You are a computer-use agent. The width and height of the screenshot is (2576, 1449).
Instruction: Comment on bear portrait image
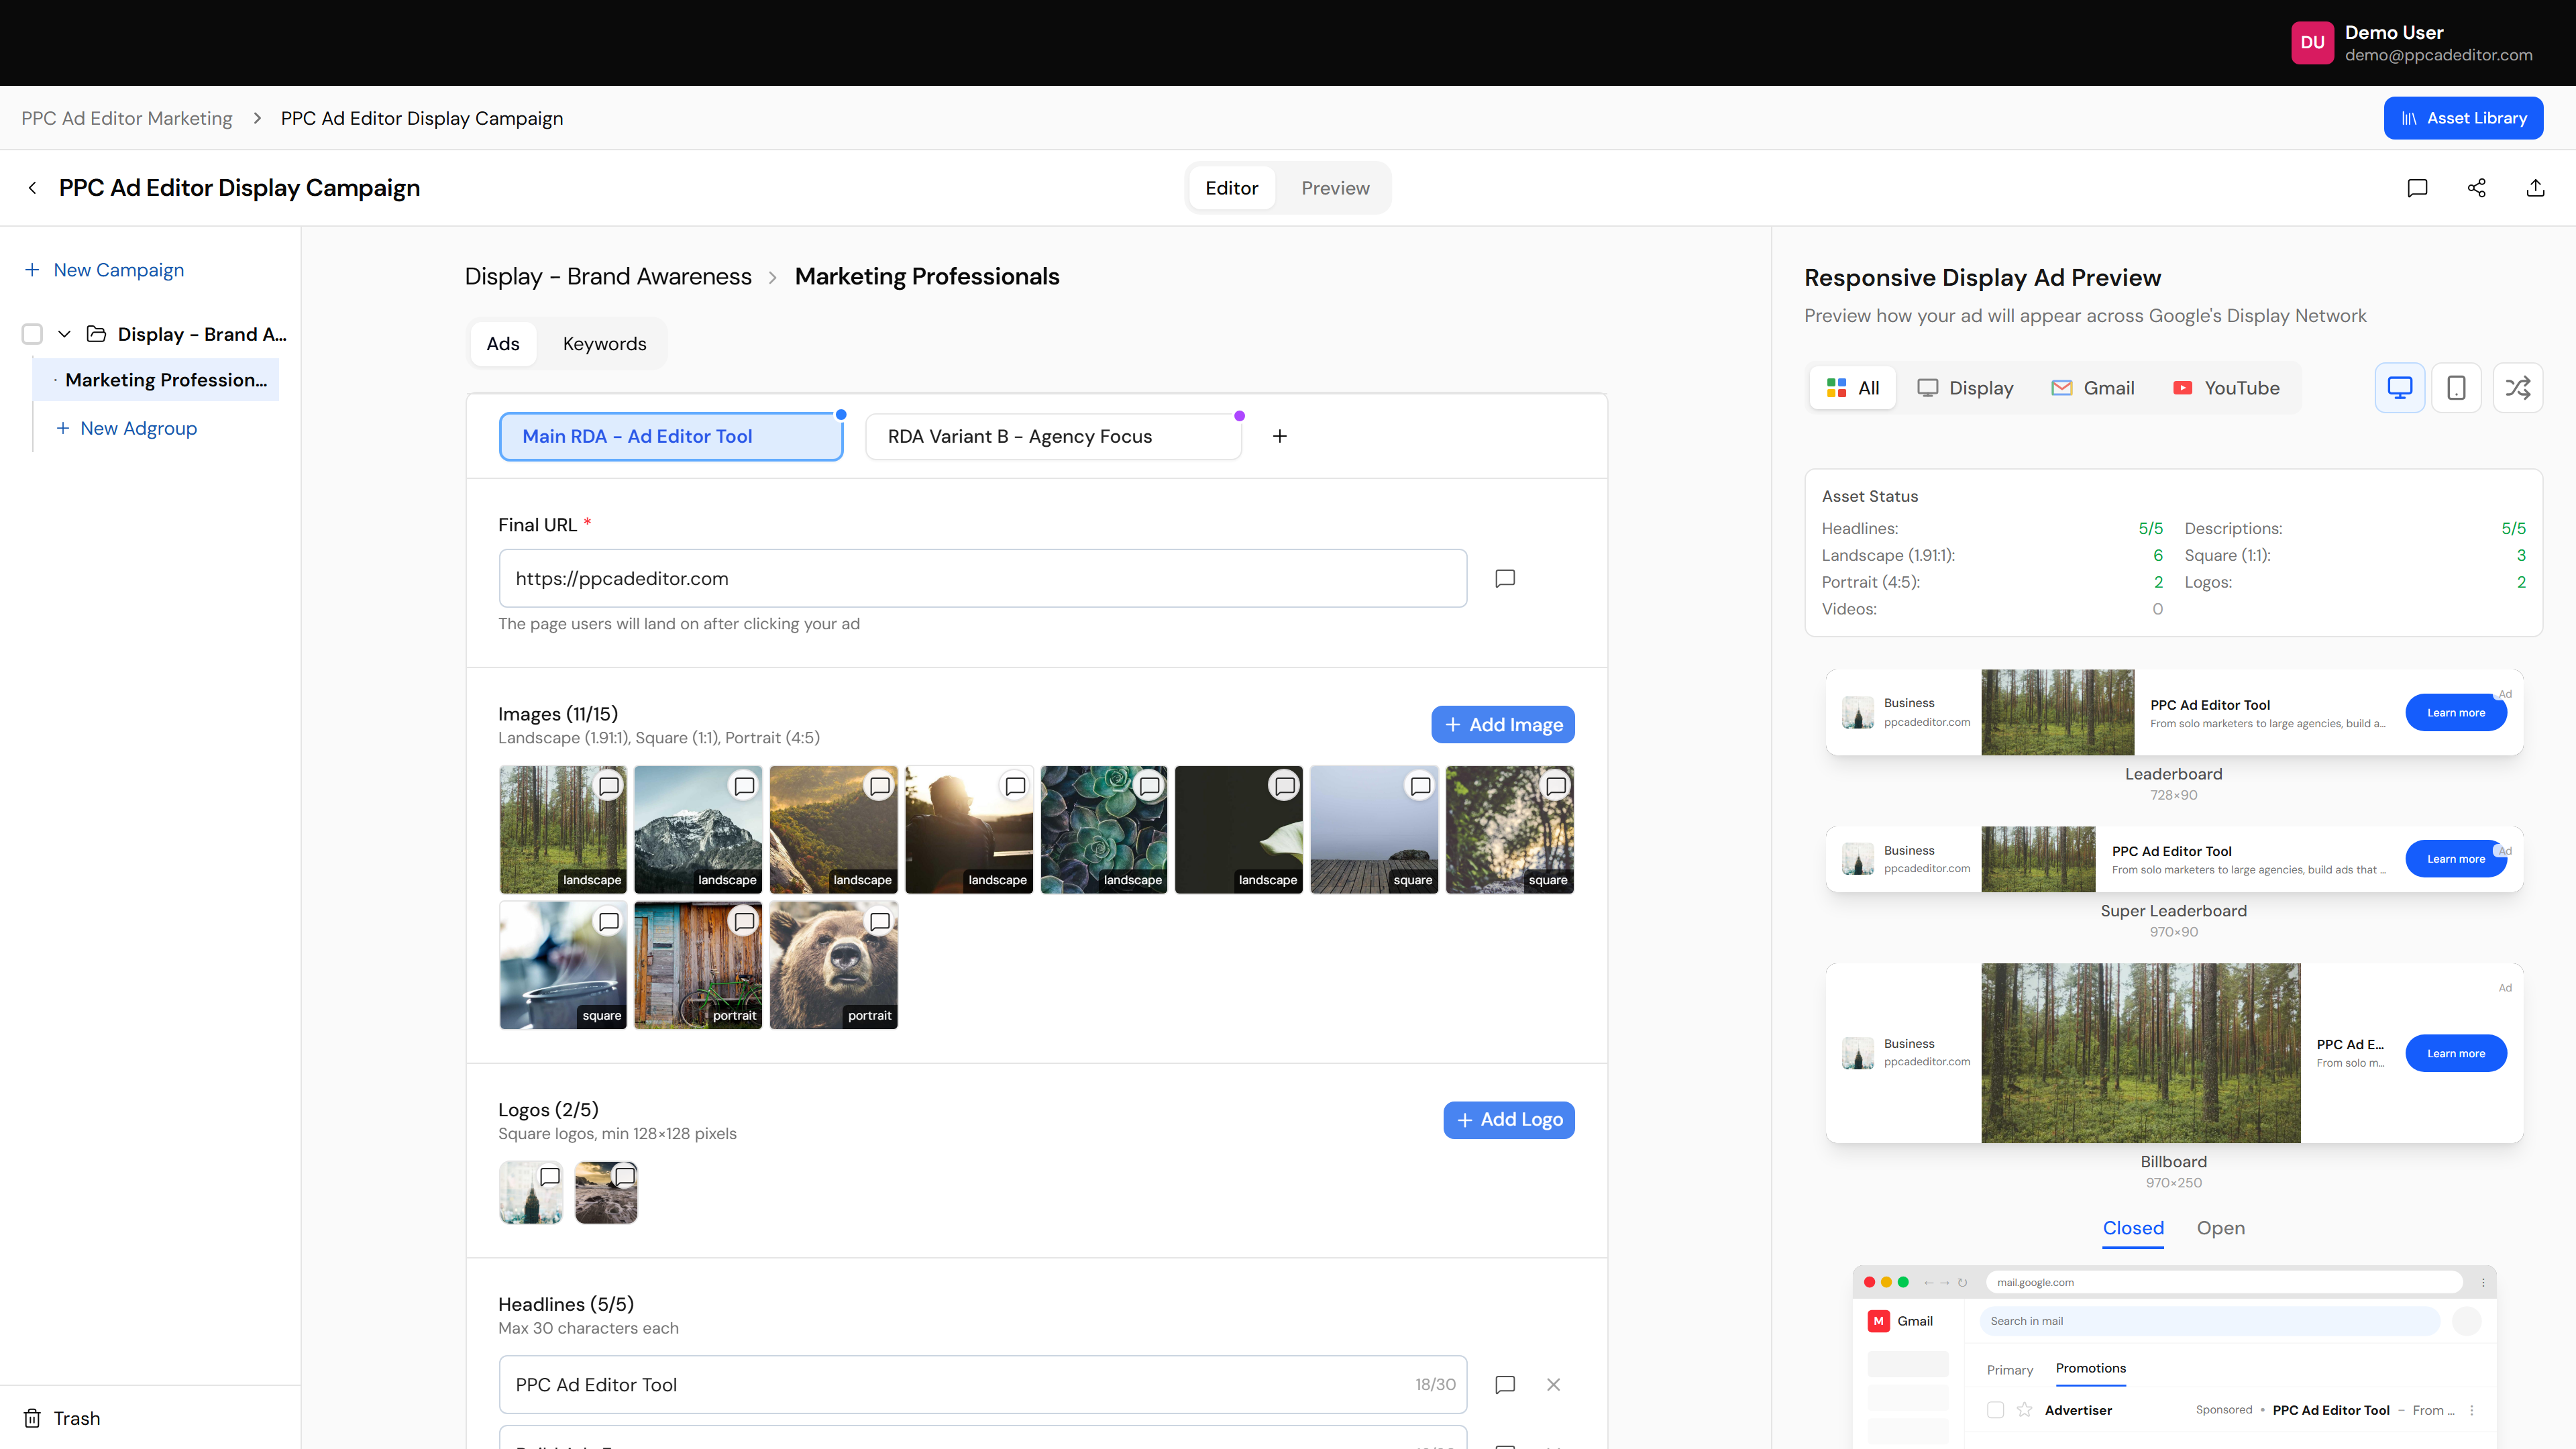(x=880, y=922)
